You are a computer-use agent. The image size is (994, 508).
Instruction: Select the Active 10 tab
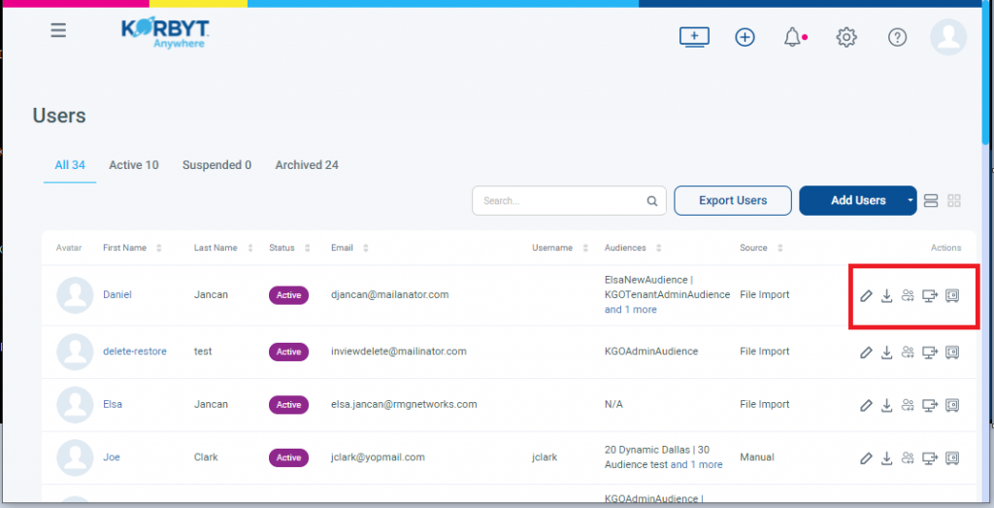tap(133, 165)
